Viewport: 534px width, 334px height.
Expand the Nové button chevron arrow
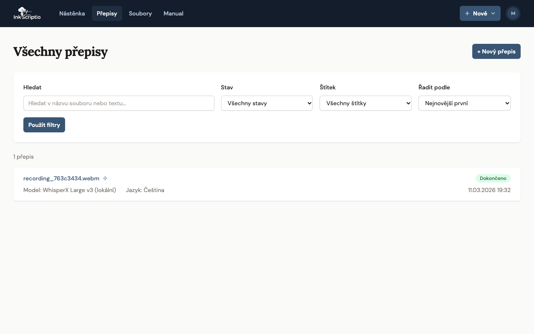pyautogui.click(x=493, y=13)
